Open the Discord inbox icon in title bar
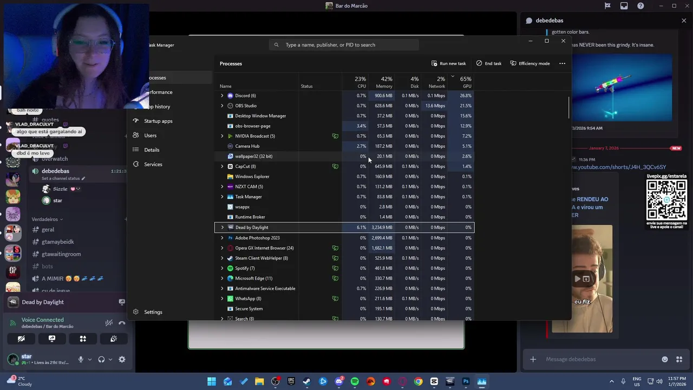 tap(624, 6)
